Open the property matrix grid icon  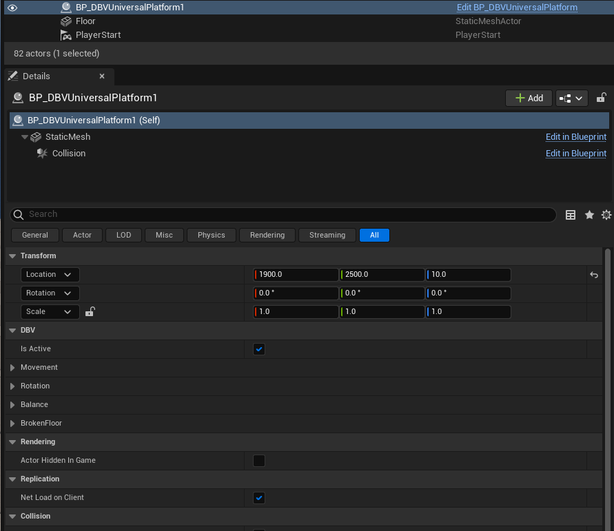click(571, 215)
